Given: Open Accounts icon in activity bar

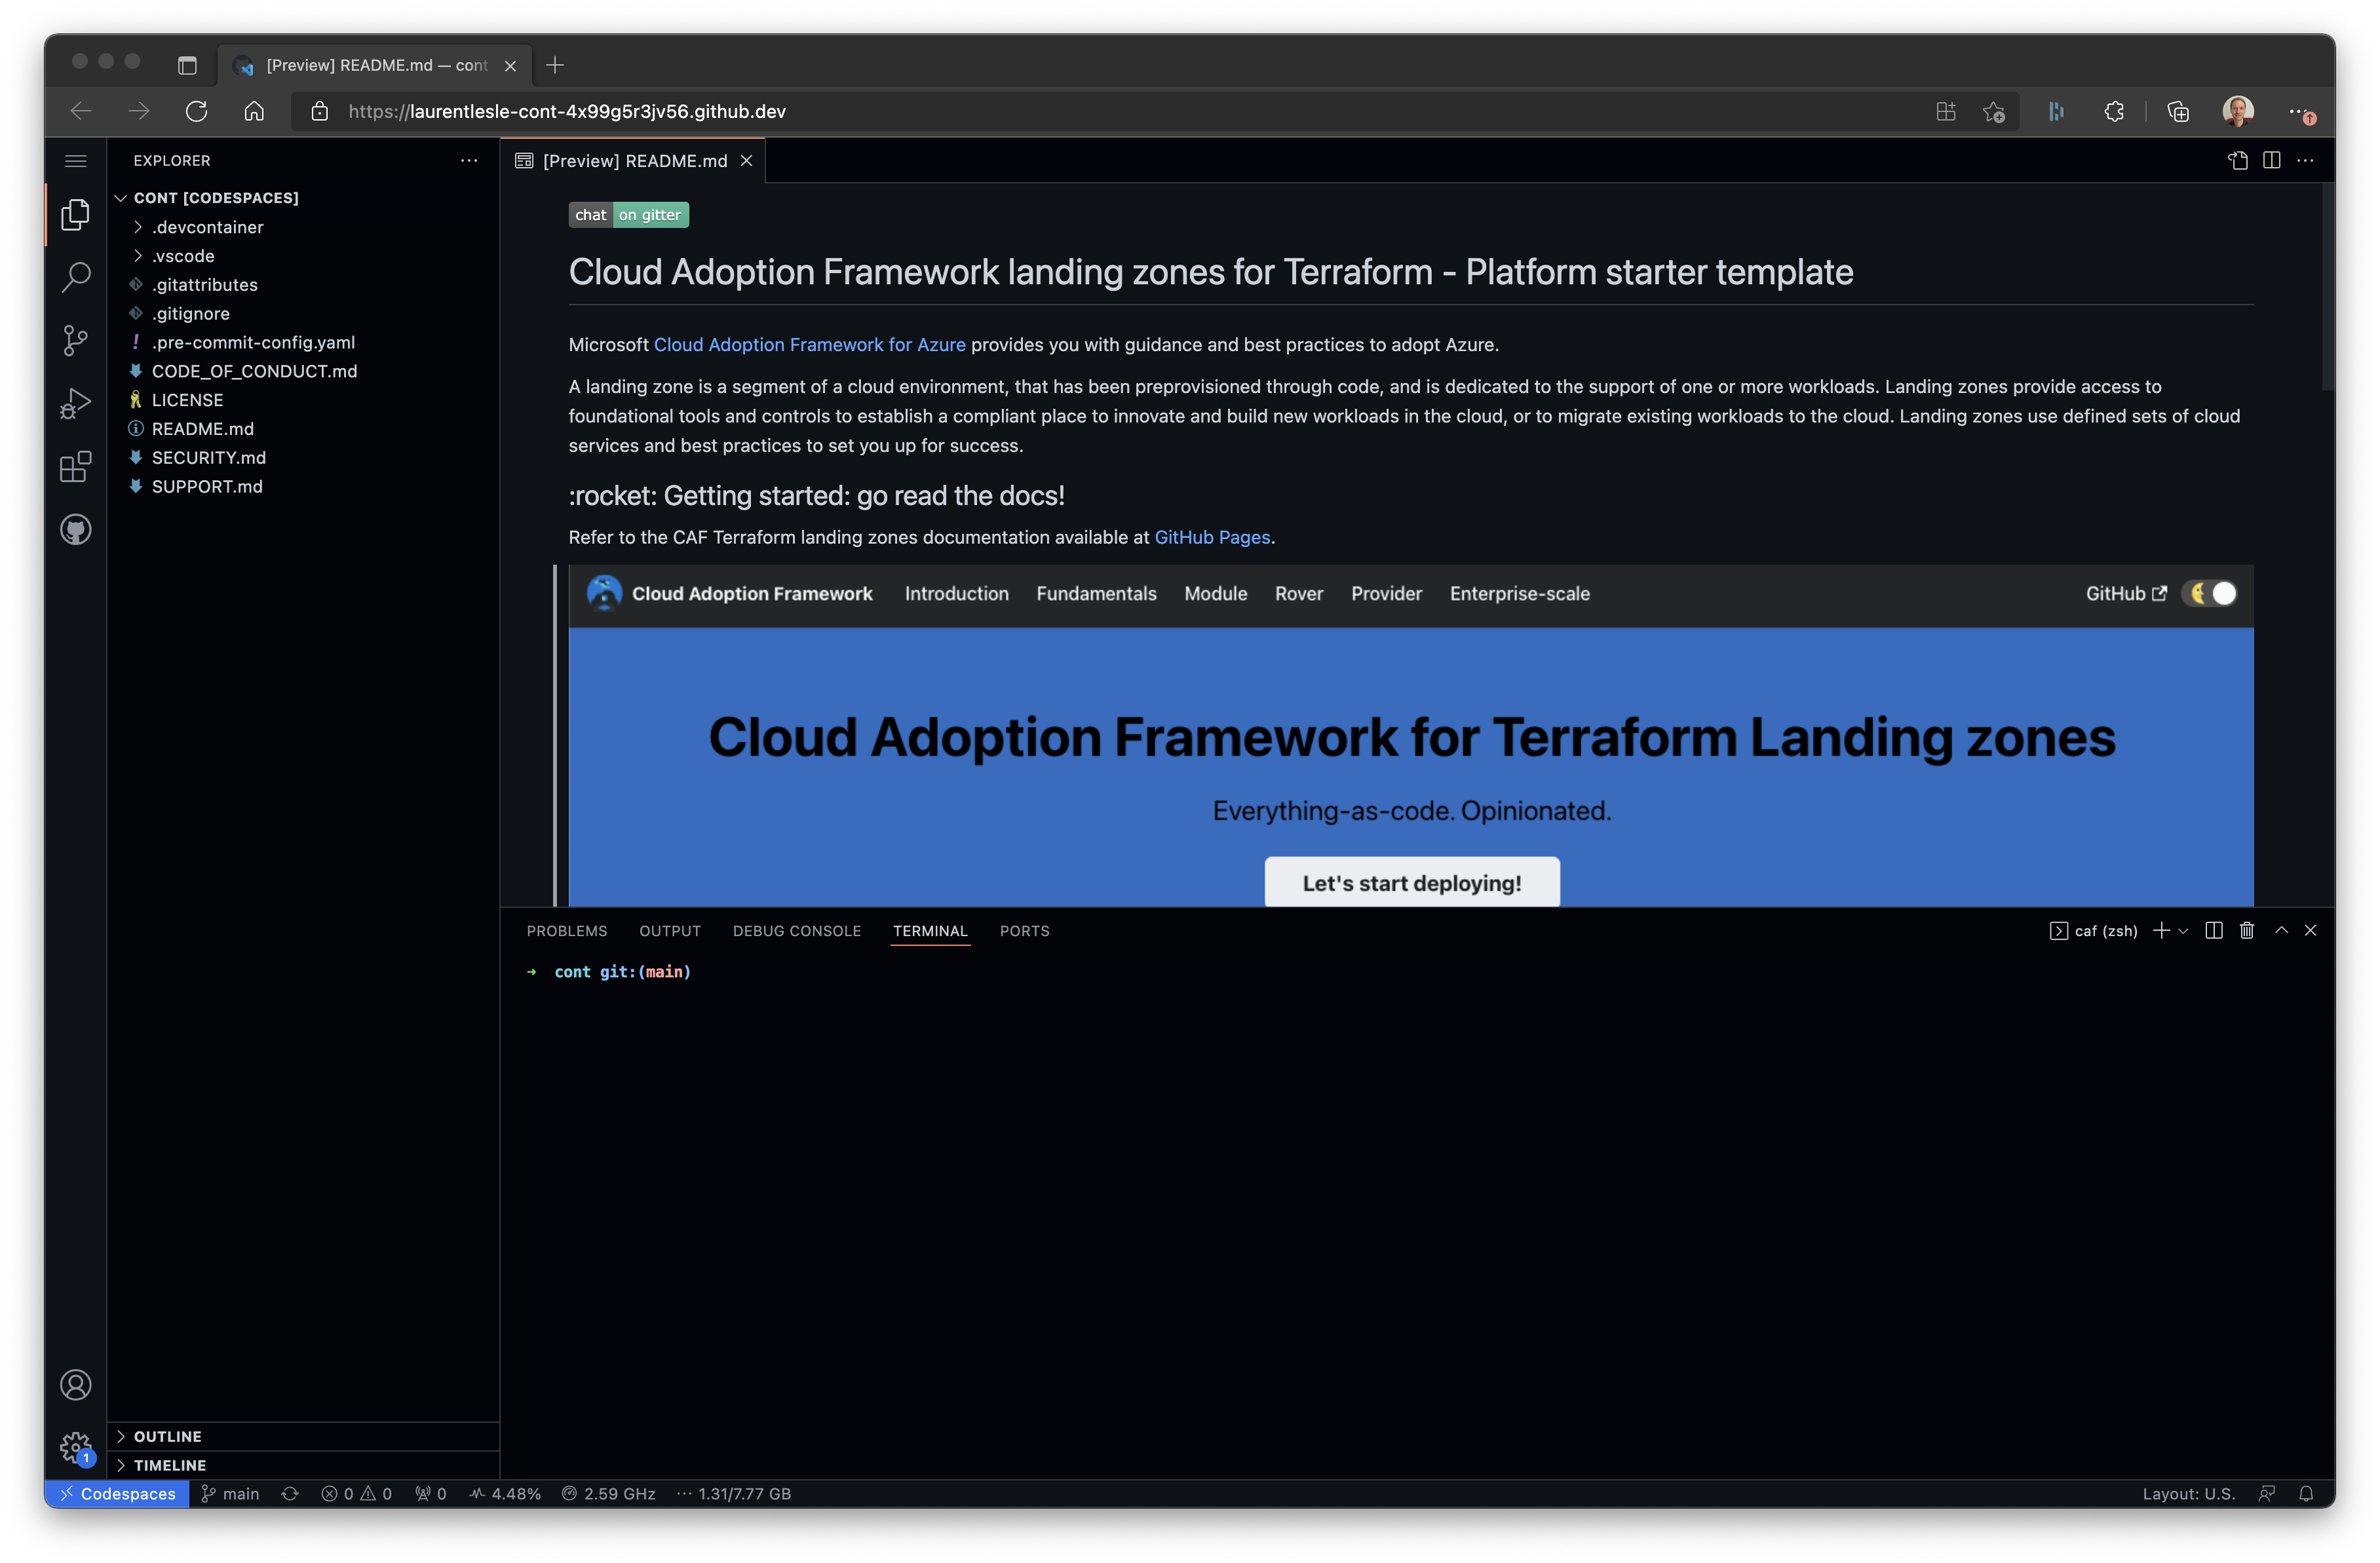Looking at the screenshot, I should point(76,1384).
